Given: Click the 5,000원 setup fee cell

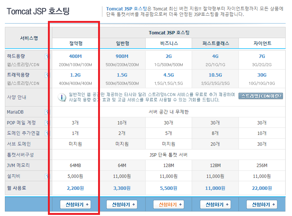Looking at the screenshot, I should (75, 176).
